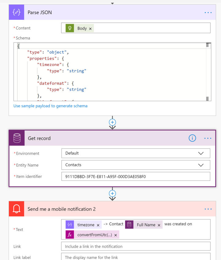Click the Item identifier field
This screenshot has height=260, width=221.
tap(136, 176)
